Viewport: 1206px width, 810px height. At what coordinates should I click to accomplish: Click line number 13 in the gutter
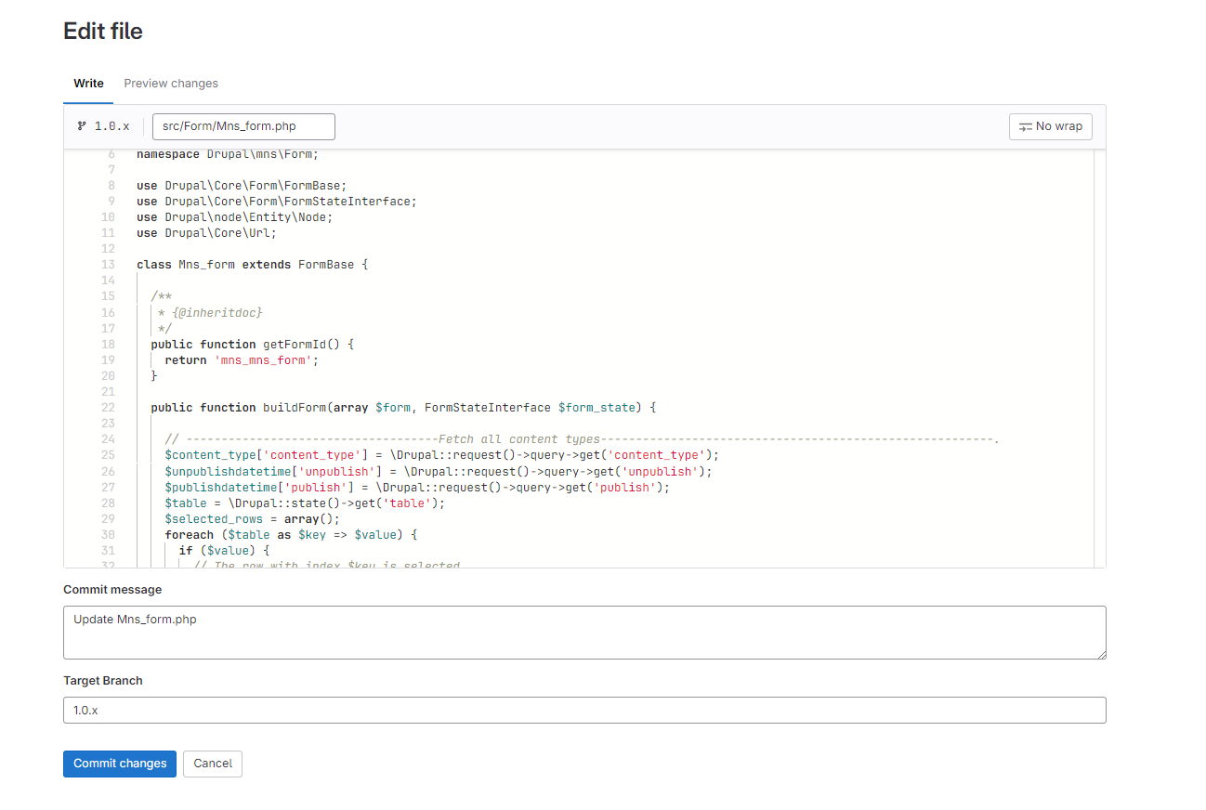109,265
